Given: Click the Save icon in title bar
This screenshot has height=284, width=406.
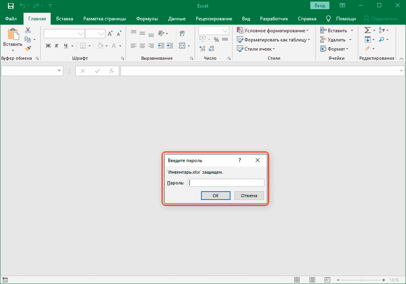Looking at the screenshot, I should (x=10, y=6).
